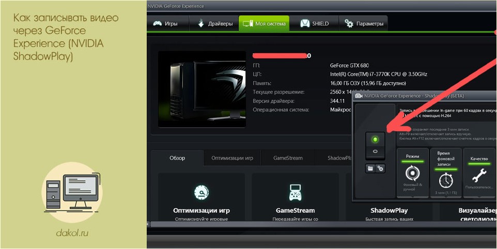
Task: Click the GameStream handheld icon
Action: tap(295, 192)
